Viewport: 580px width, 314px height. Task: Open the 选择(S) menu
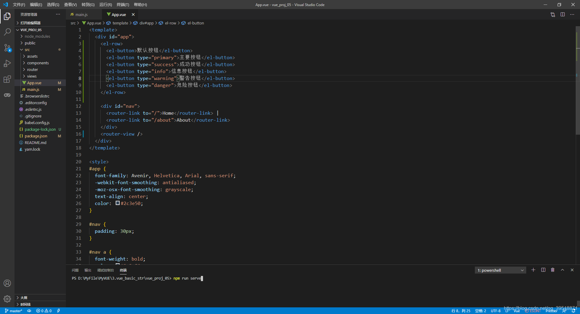(x=53, y=5)
